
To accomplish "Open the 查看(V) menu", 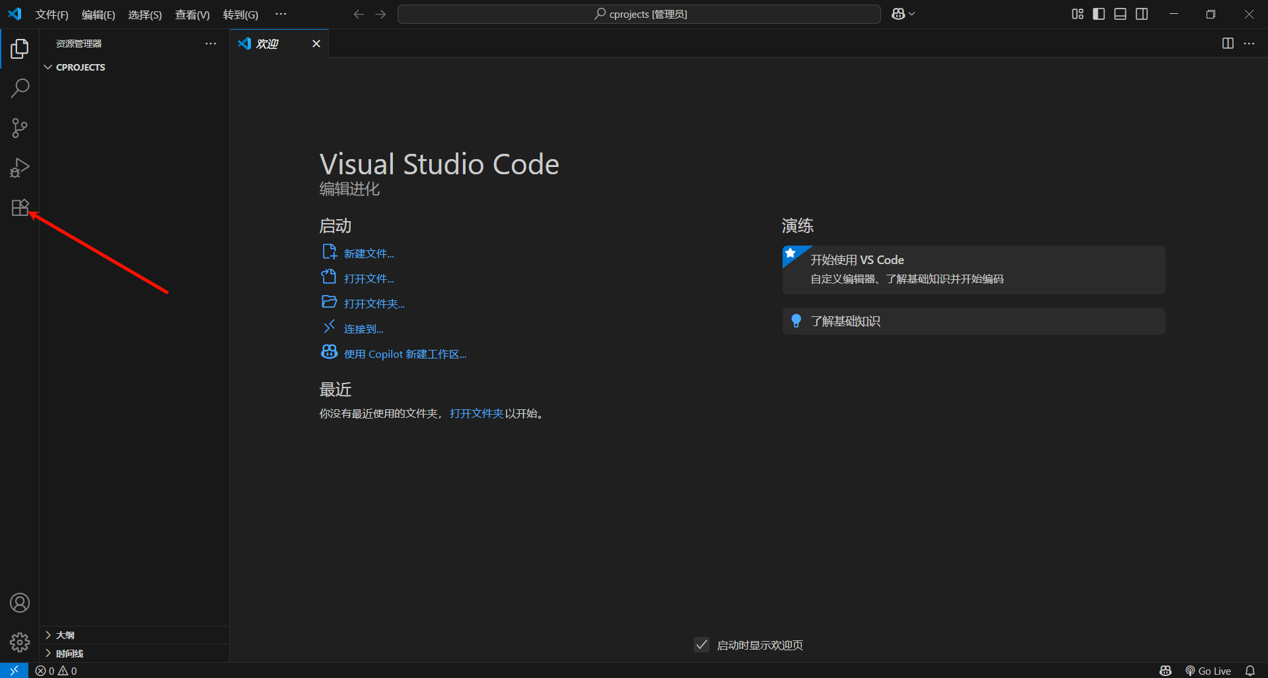I will point(192,15).
